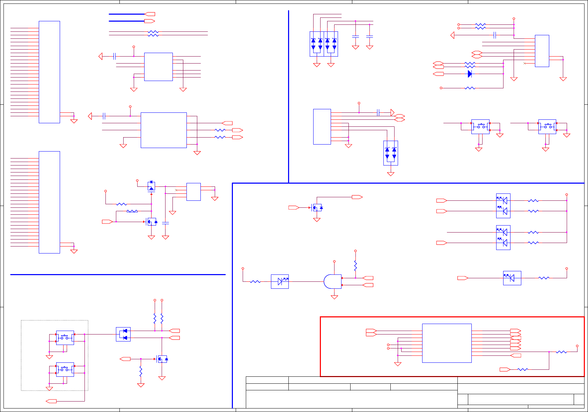The image size is (588, 412).
Task: Select the small IC right of the power-switch diode
Action: click(193, 192)
